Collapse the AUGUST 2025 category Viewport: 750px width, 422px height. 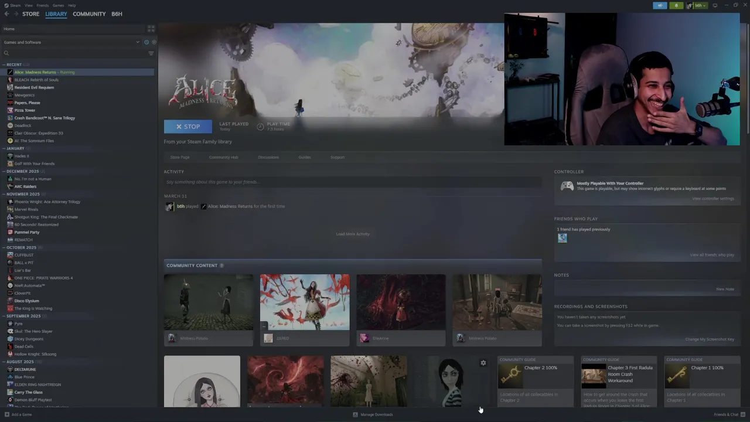point(4,362)
